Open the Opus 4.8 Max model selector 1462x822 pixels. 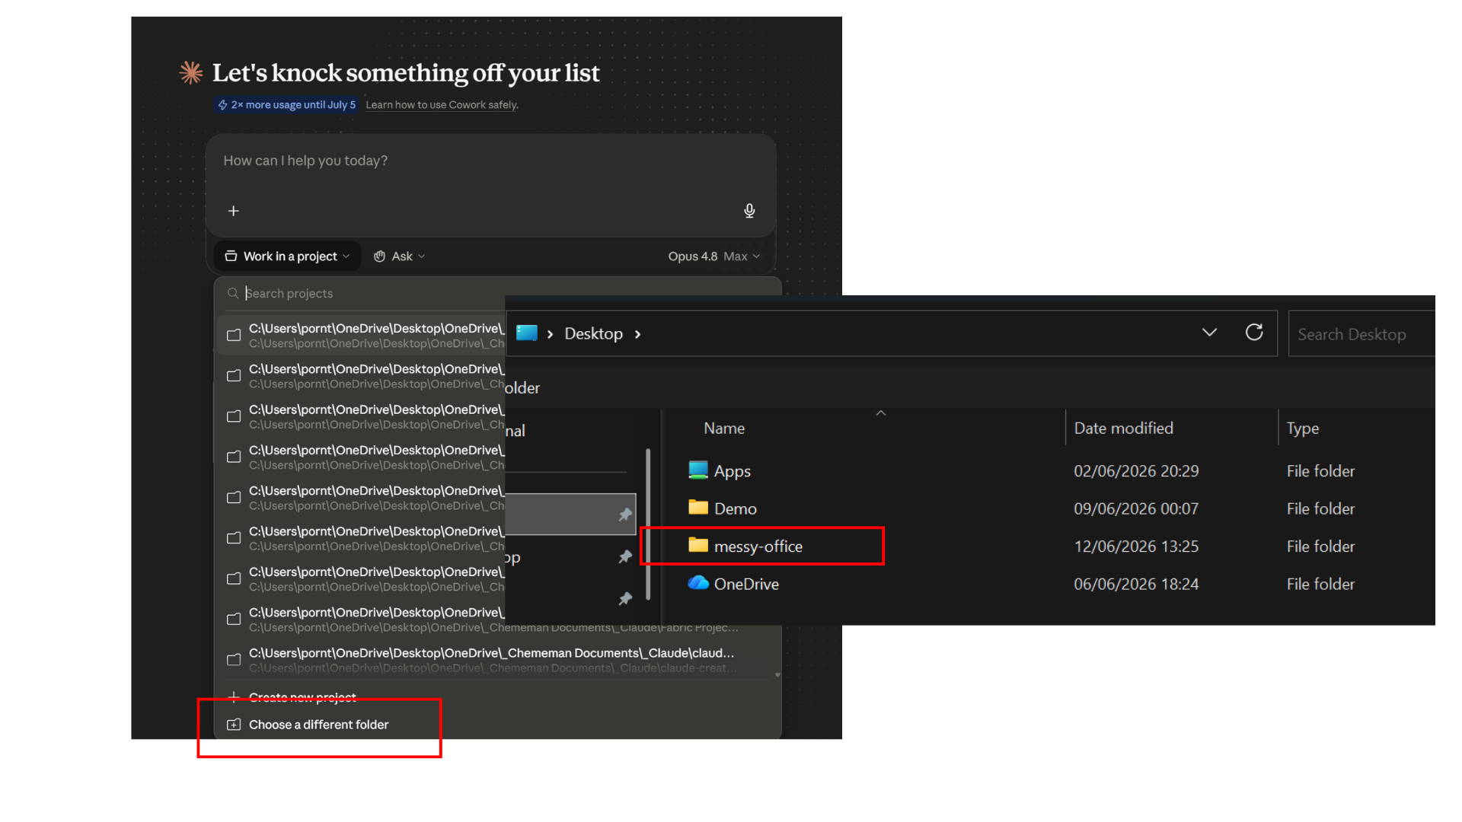(x=714, y=256)
